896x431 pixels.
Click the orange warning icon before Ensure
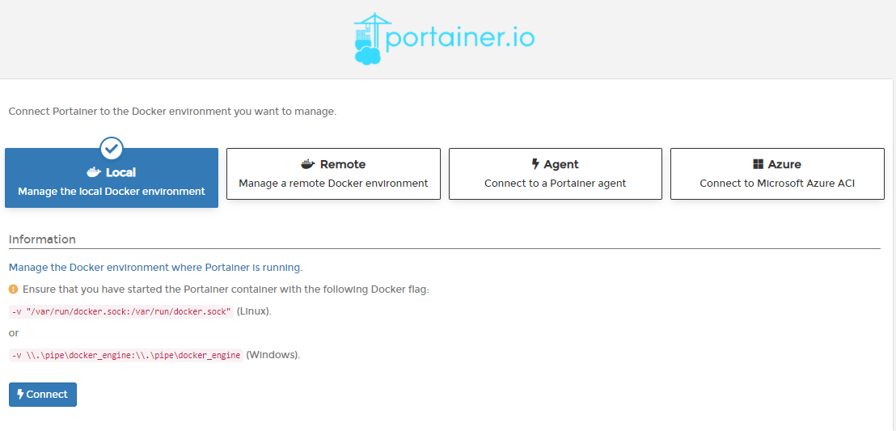[x=14, y=289]
